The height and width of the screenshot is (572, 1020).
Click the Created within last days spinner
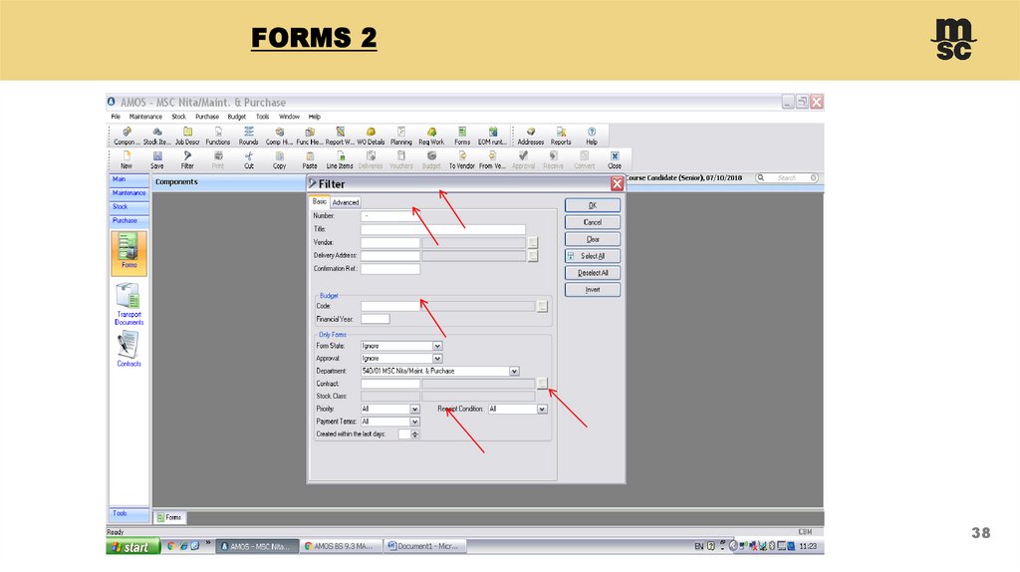point(415,434)
